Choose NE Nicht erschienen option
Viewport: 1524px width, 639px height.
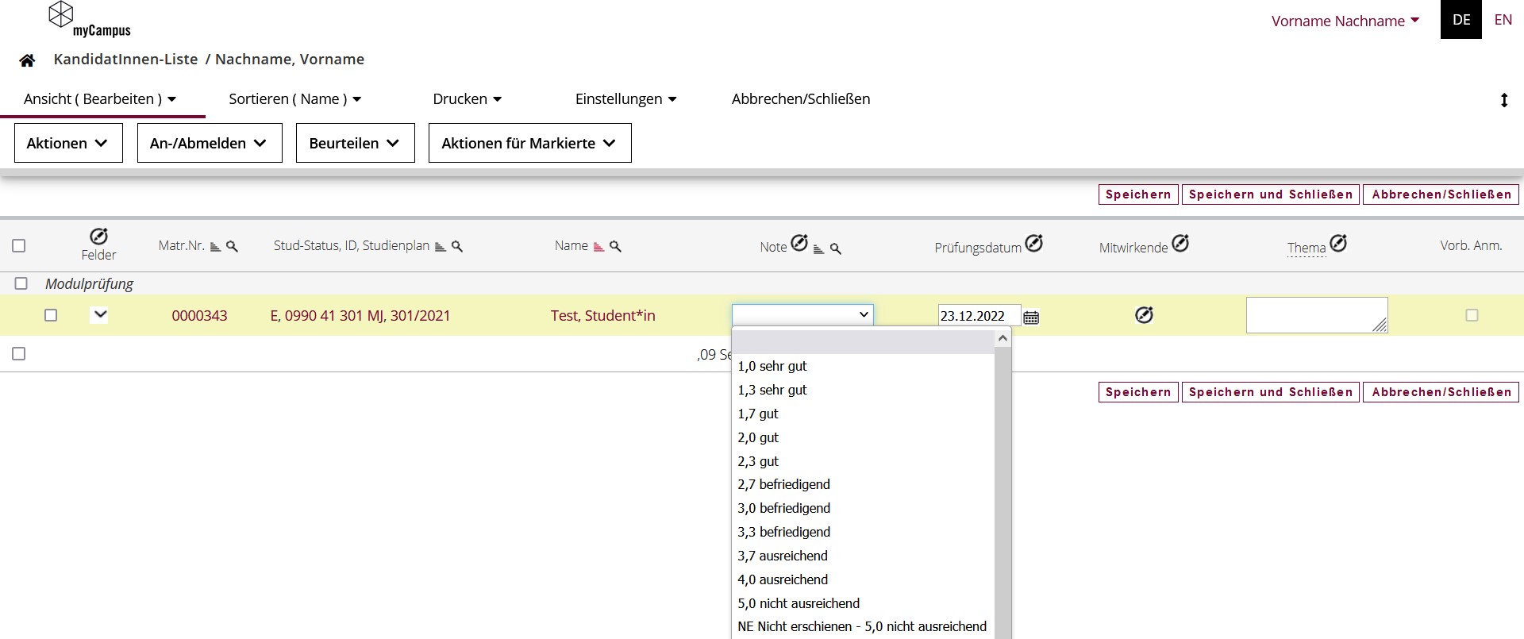[863, 626]
